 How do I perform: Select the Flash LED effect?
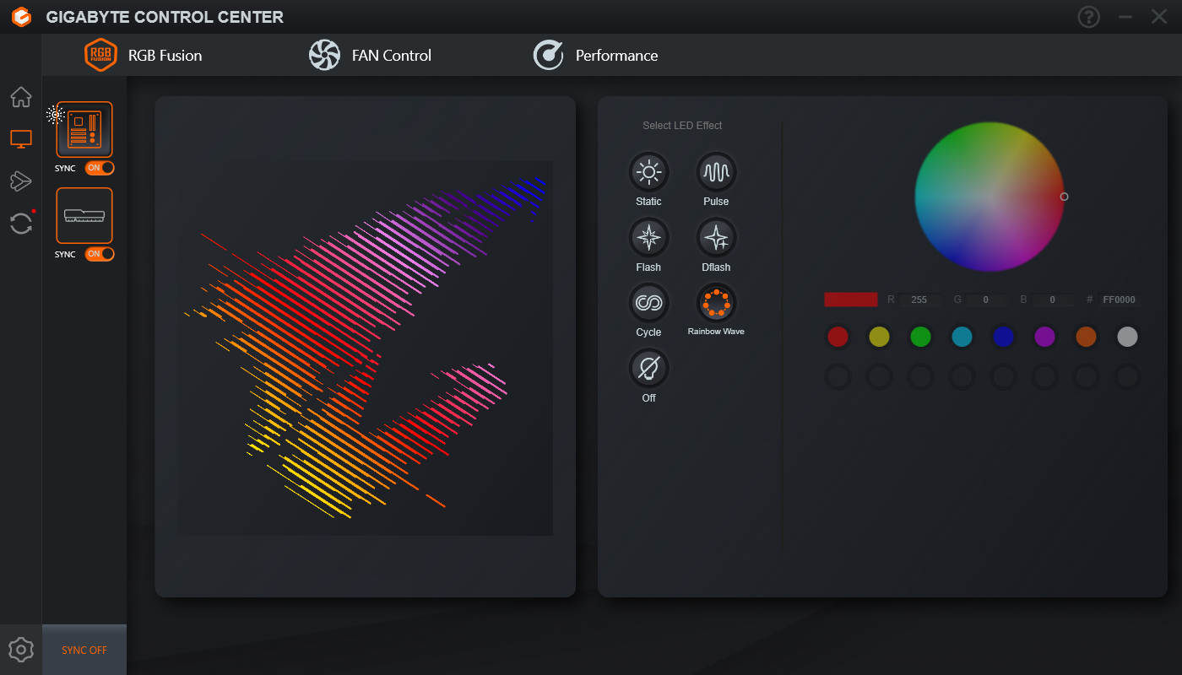tap(648, 238)
